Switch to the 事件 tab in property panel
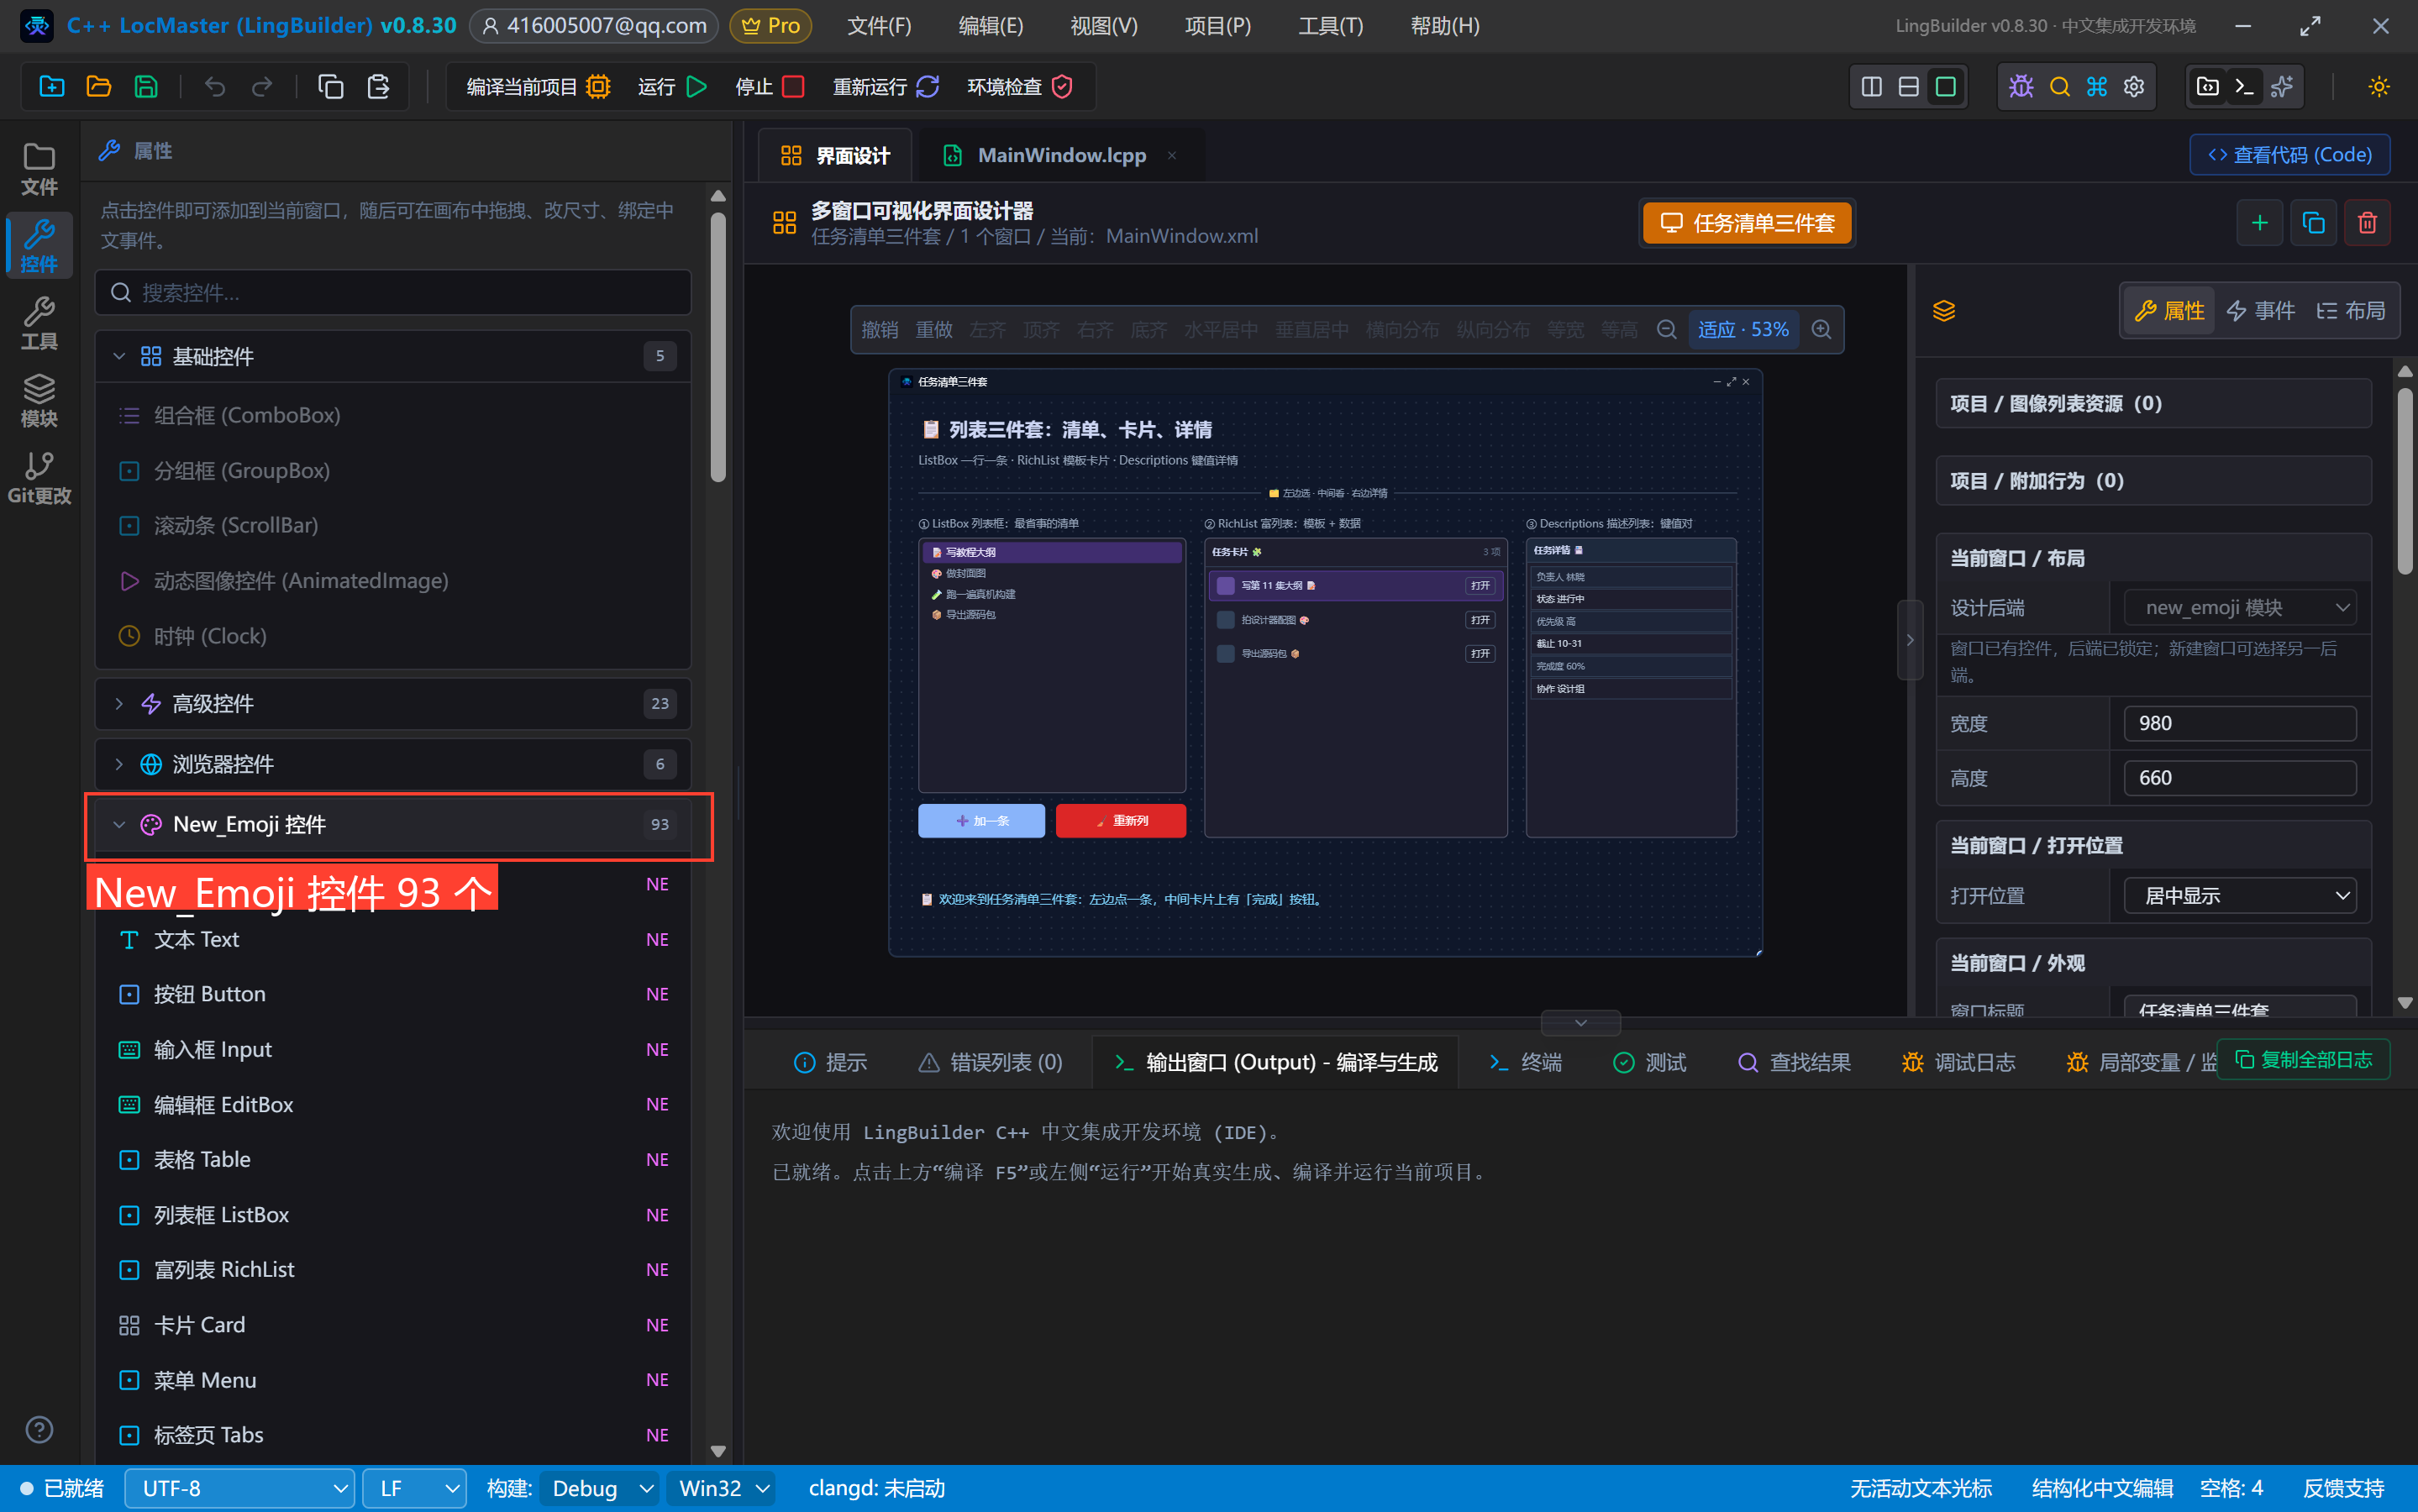 point(2261,311)
